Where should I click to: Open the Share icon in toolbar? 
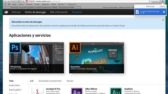click(x=19, y=1)
